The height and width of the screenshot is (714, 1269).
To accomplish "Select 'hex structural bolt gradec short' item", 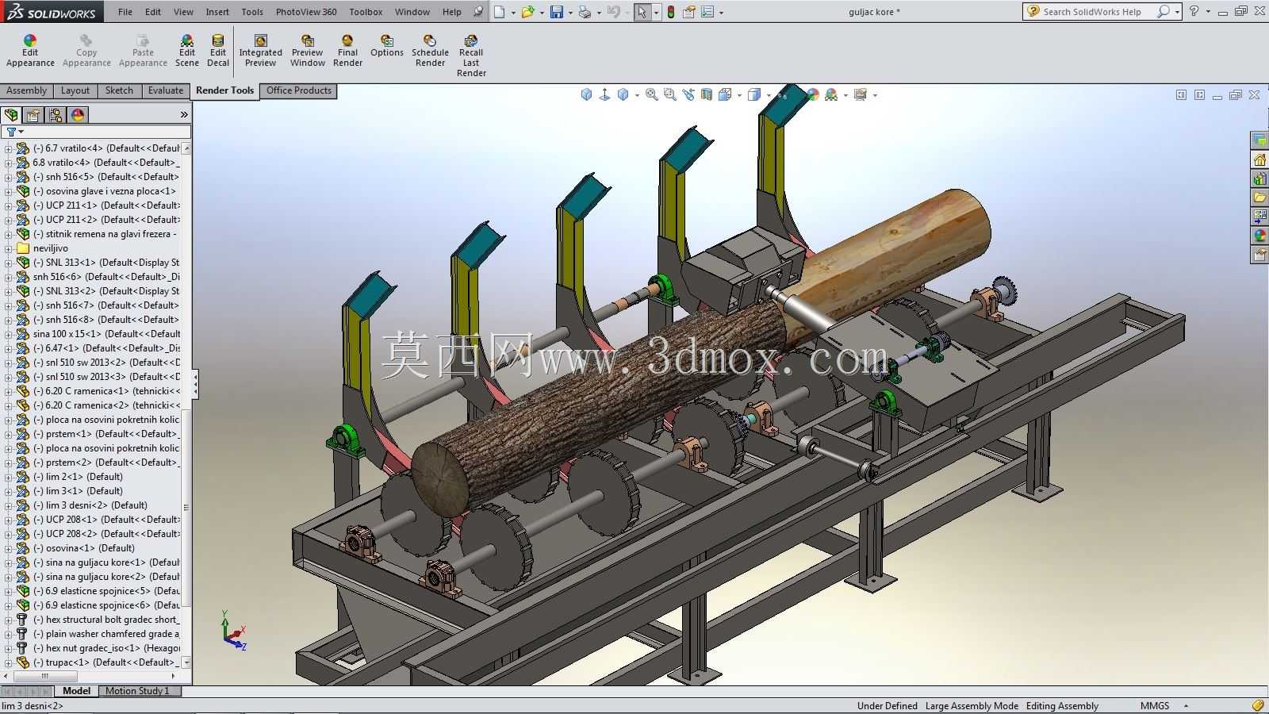I will click(105, 620).
